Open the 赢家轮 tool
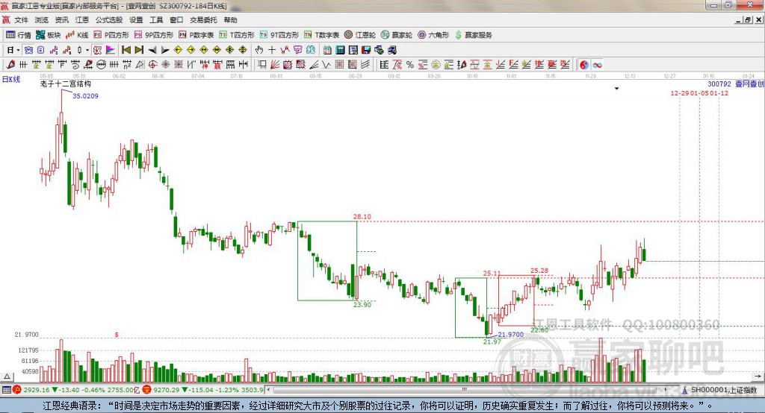Image resolution: width=765 pixels, height=413 pixels. (x=397, y=35)
